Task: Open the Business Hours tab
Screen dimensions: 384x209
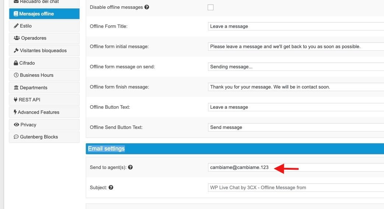Action: point(44,75)
